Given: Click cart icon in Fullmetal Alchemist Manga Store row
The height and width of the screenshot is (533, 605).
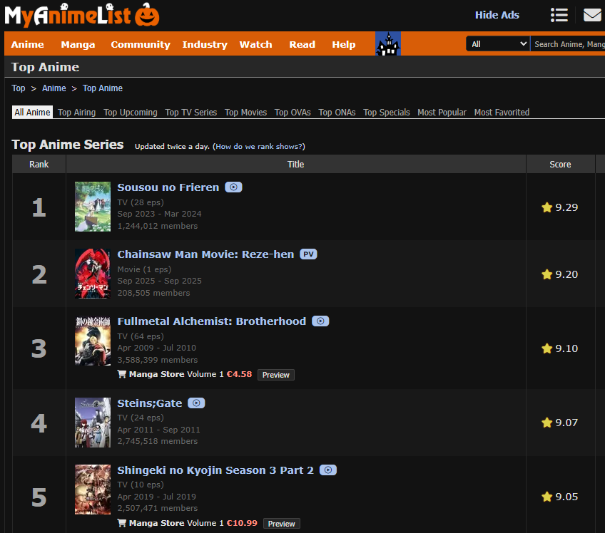Looking at the screenshot, I should tap(121, 374).
